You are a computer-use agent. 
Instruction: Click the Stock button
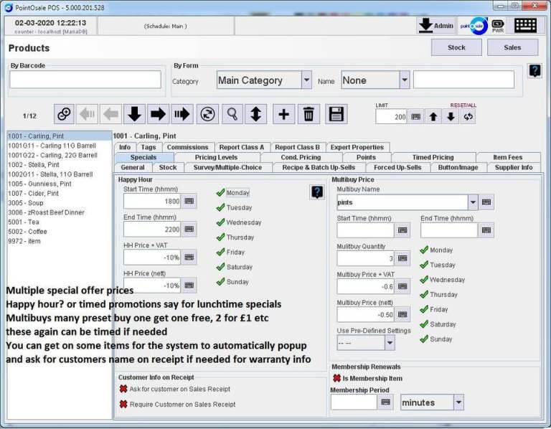pyautogui.click(x=456, y=47)
